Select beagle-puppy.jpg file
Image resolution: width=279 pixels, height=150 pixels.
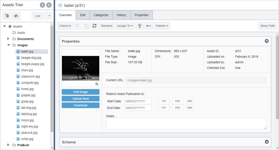33,64
